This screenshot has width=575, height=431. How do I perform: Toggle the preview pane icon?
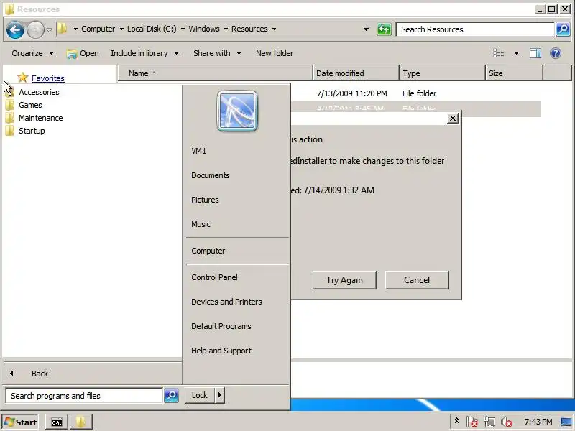pos(535,53)
